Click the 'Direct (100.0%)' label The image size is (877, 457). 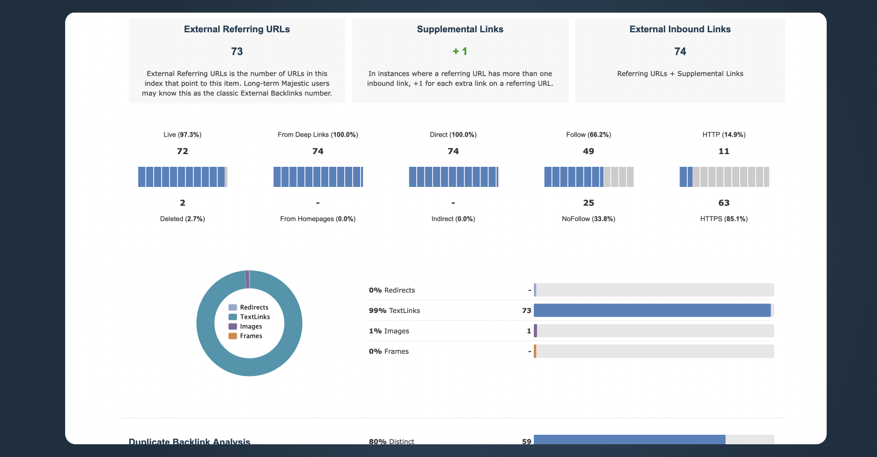[453, 135]
